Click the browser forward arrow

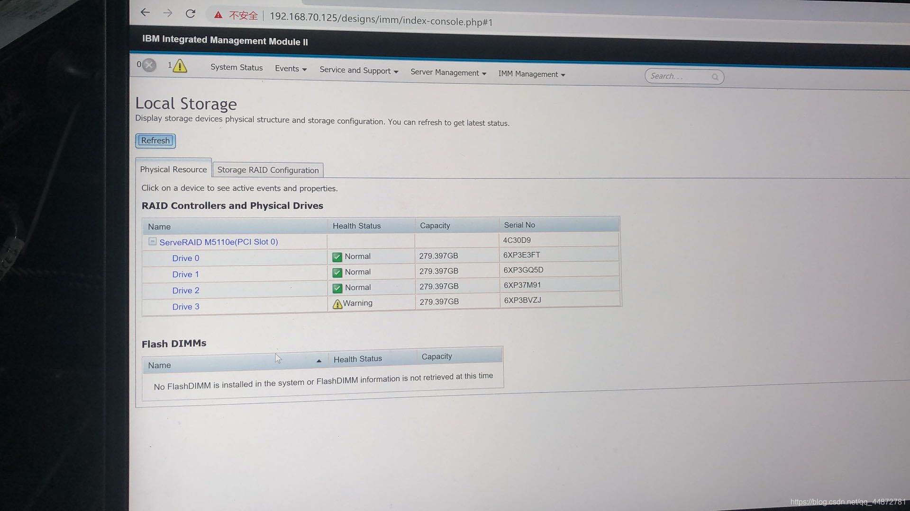(168, 13)
